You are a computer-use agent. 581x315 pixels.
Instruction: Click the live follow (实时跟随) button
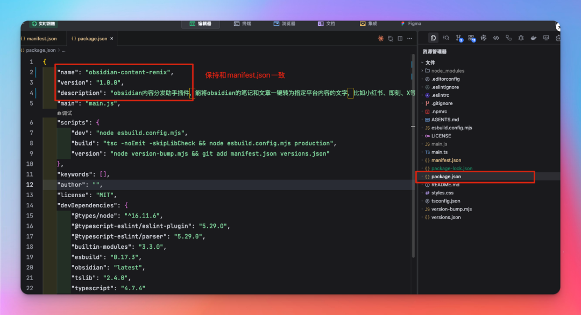pos(44,24)
